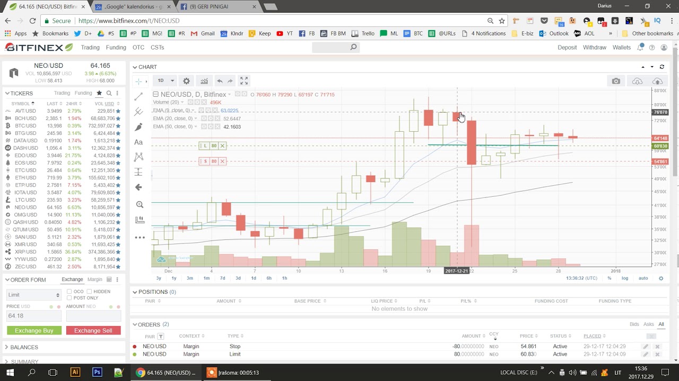Image resolution: width=679 pixels, height=381 pixels.
Task: Activate the chart zoom-in magnifier tool
Action: [140, 204]
